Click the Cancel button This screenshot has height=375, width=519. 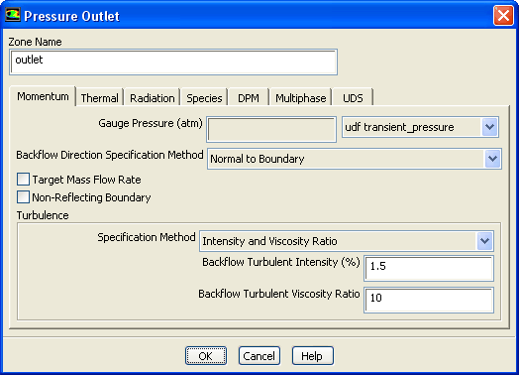pos(259,356)
